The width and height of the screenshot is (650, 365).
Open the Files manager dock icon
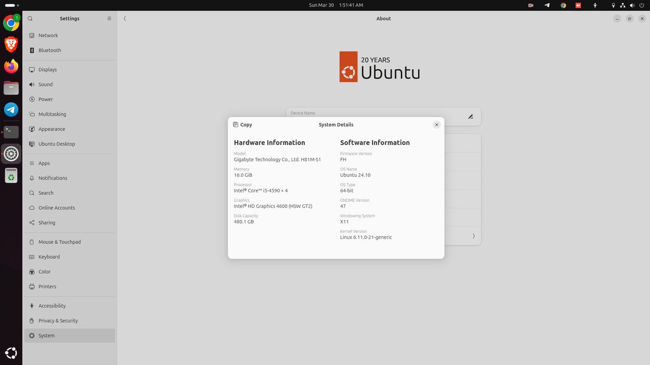coord(11,88)
